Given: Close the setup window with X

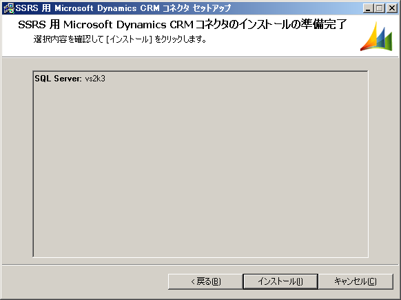Looking at the screenshot, I should [x=392, y=8].
